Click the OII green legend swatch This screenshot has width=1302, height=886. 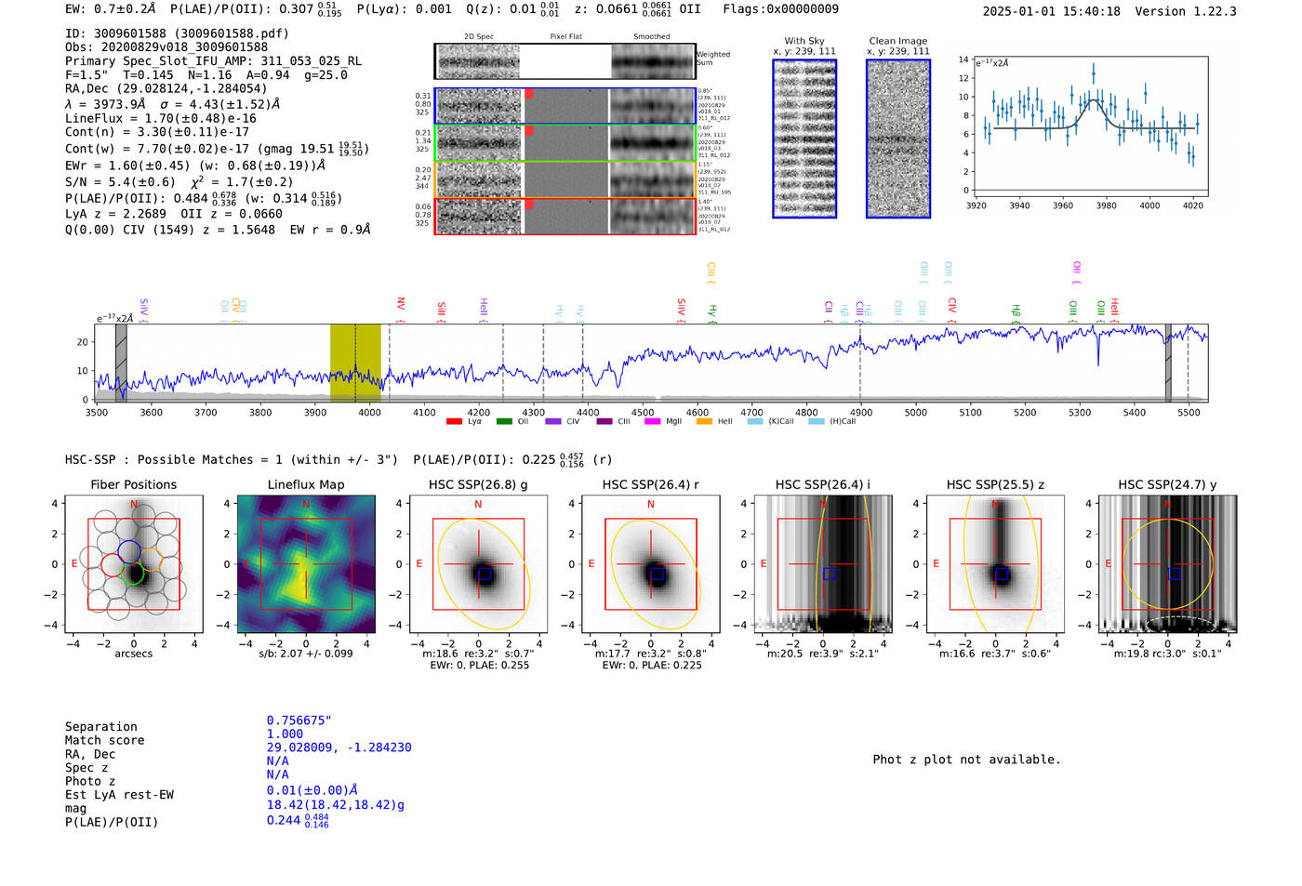click(x=504, y=421)
